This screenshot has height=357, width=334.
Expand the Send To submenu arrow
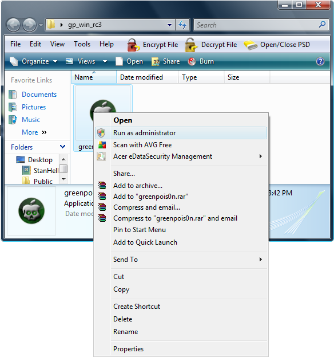point(261,260)
